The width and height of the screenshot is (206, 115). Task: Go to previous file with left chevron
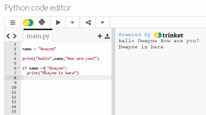(x=8, y=36)
